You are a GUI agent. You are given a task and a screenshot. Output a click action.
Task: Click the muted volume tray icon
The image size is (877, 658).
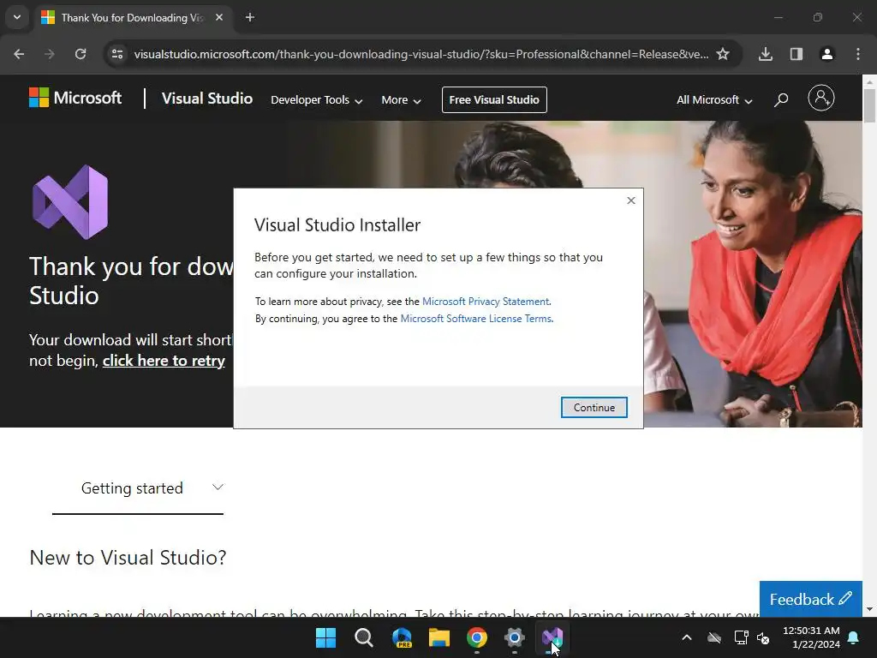[x=763, y=637]
